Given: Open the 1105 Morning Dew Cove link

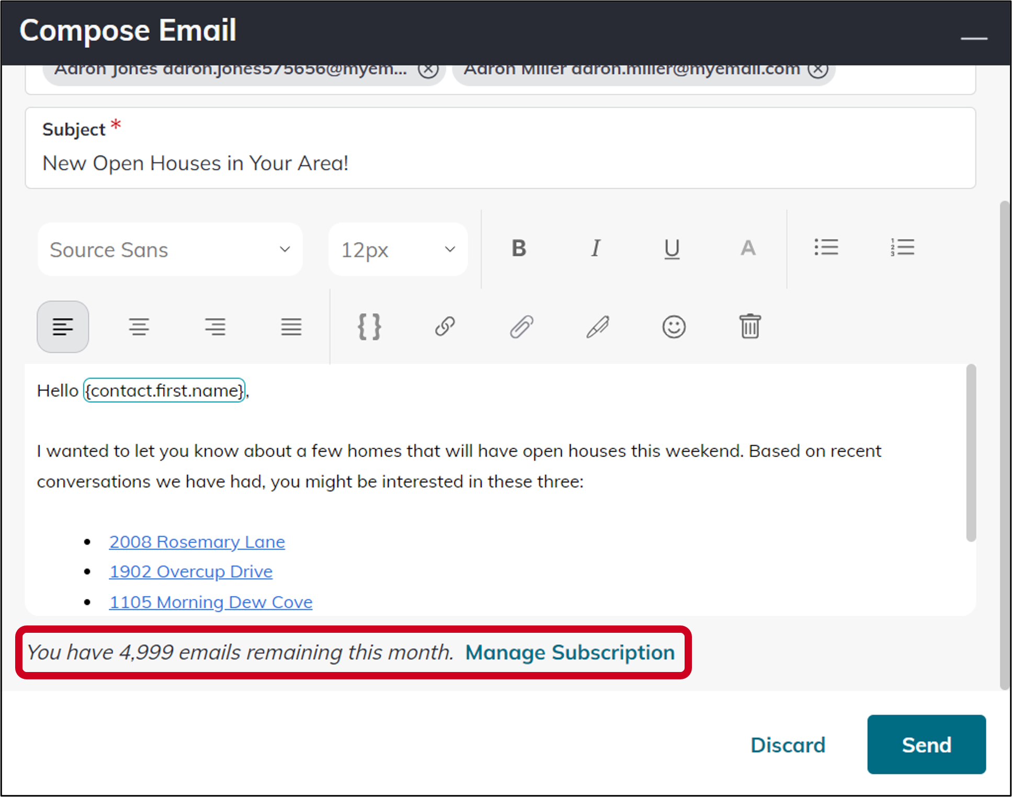Looking at the screenshot, I should coord(211,602).
